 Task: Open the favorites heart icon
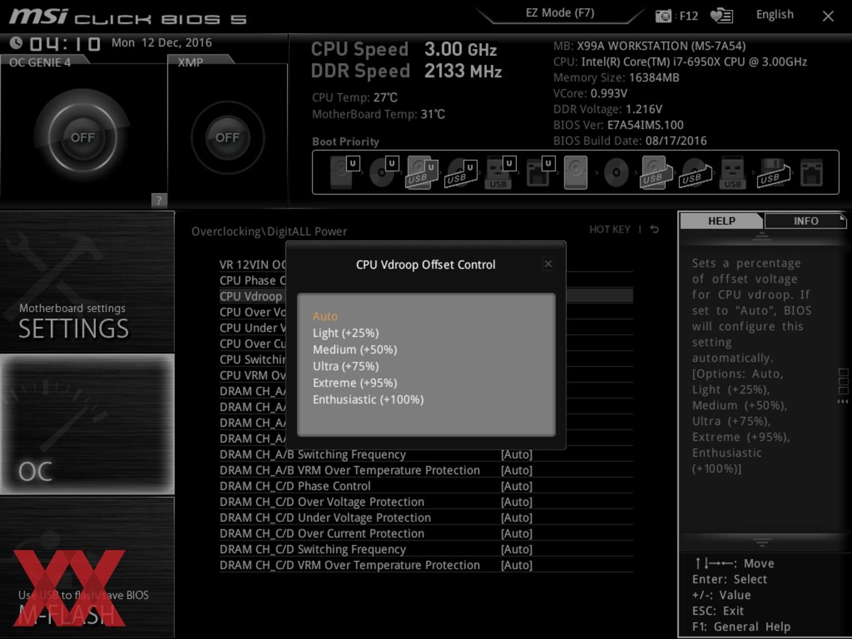tap(721, 16)
